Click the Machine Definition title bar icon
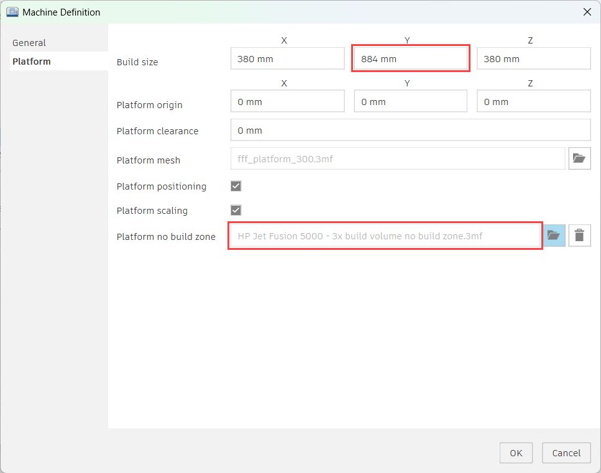The image size is (601, 473). [12, 12]
